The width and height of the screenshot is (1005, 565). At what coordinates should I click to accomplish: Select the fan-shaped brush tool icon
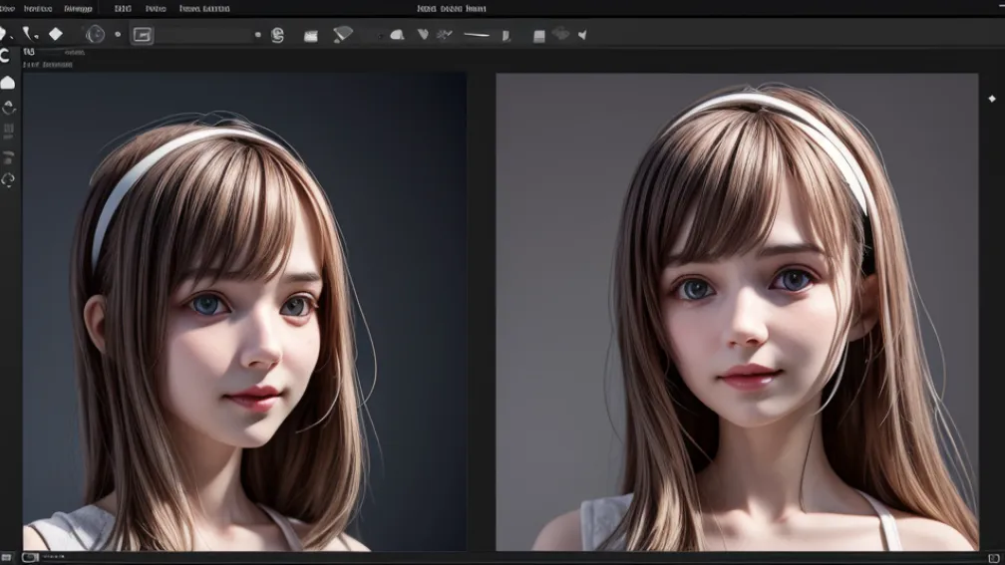tap(343, 34)
